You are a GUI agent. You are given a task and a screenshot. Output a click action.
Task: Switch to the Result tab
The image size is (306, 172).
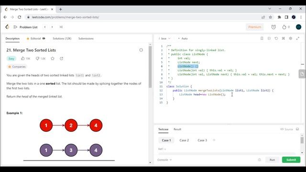point(177,129)
